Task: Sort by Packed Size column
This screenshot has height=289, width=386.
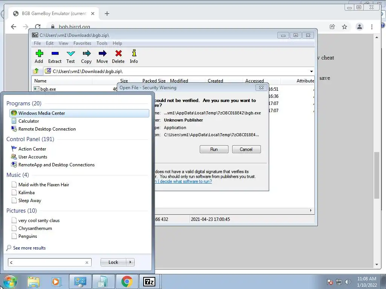Action: (154, 81)
